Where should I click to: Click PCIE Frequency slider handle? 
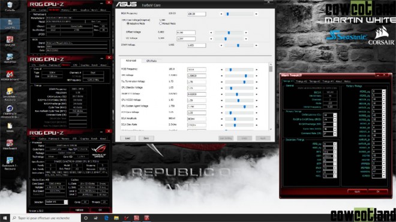230,69
